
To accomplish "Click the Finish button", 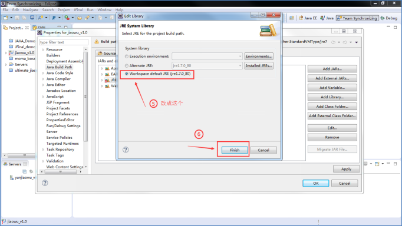I will tap(235, 150).
